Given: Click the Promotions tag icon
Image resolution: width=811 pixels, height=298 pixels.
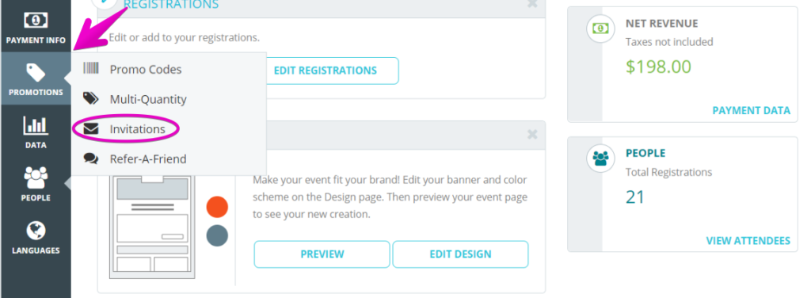Looking at the screenshot, I should [x=36, y=73].
